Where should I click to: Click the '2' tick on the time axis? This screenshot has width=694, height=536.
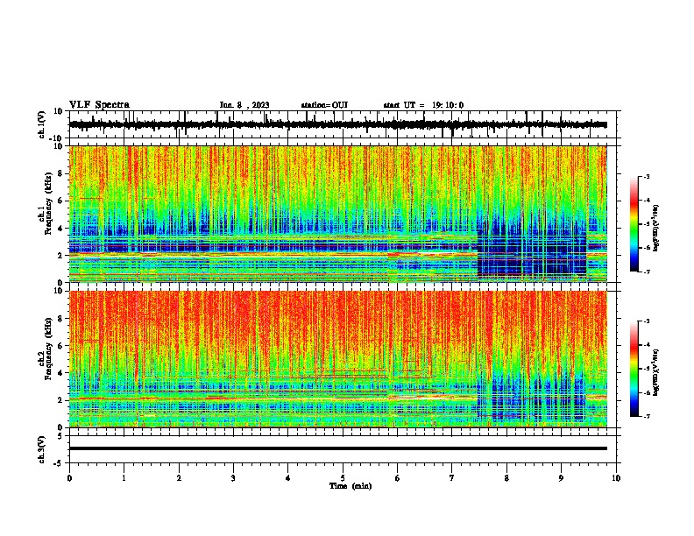(x=179, y=478)
